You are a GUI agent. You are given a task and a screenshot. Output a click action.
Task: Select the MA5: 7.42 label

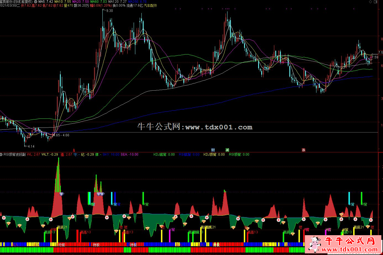coord(46,2)
